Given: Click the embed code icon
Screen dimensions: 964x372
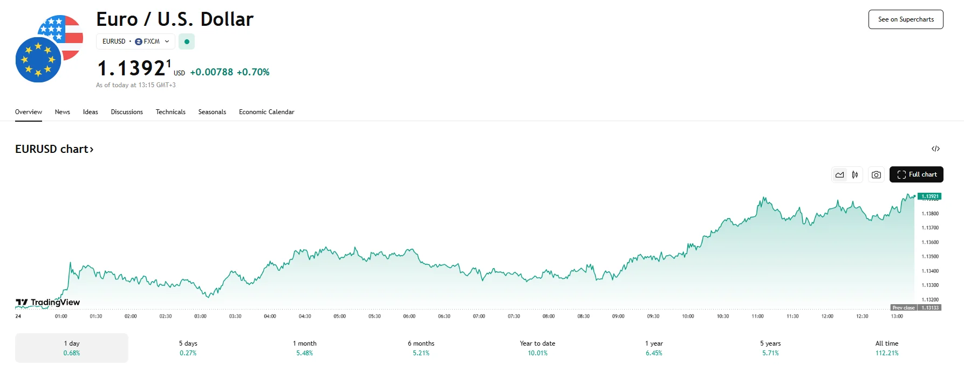Looking at the screenshot, I should [x=935, y=149].
